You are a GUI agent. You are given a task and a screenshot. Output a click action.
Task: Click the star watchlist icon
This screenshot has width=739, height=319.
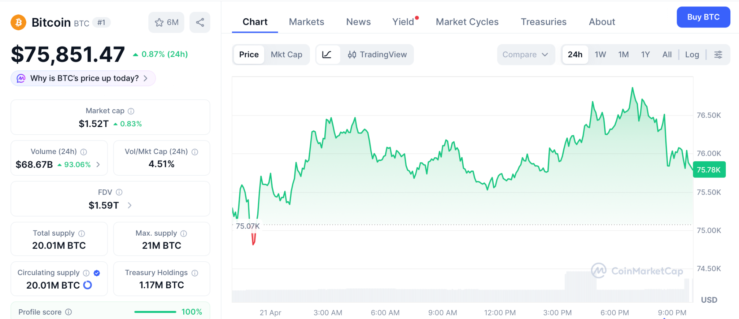(x=159, y=22)
